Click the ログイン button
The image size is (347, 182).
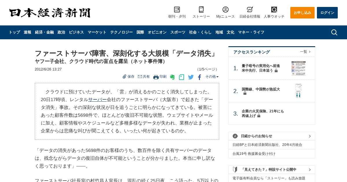[327, 13]
